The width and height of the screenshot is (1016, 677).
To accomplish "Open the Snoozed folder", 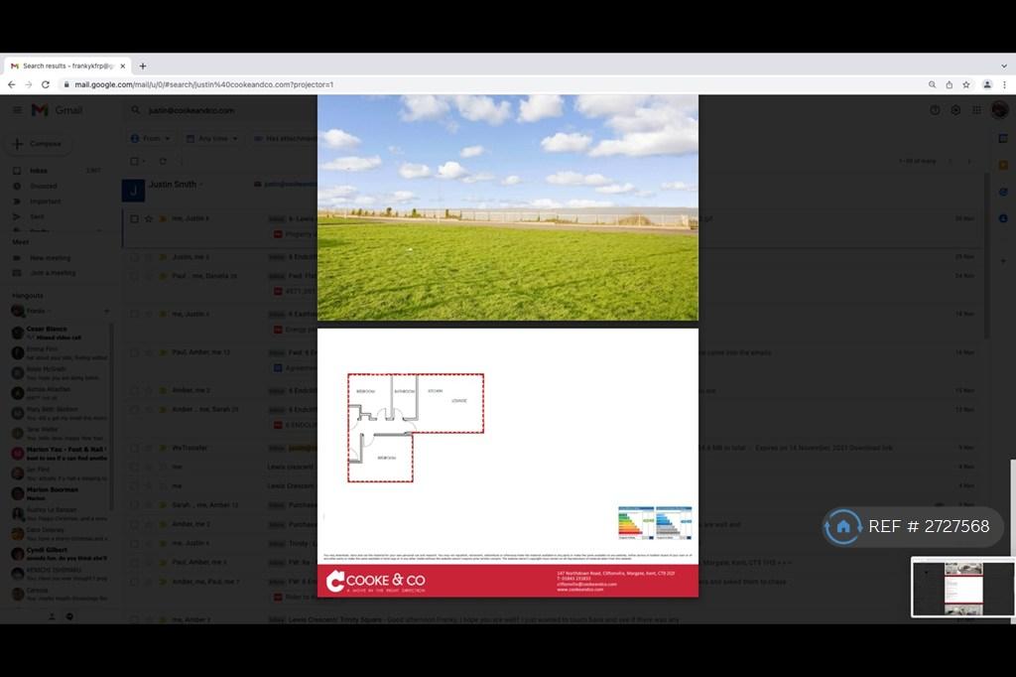I will (44, 186).
